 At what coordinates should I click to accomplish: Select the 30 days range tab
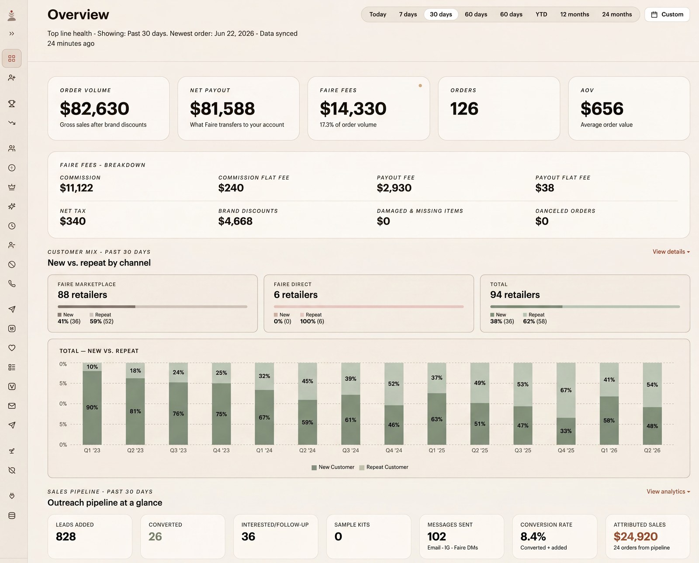441,14
